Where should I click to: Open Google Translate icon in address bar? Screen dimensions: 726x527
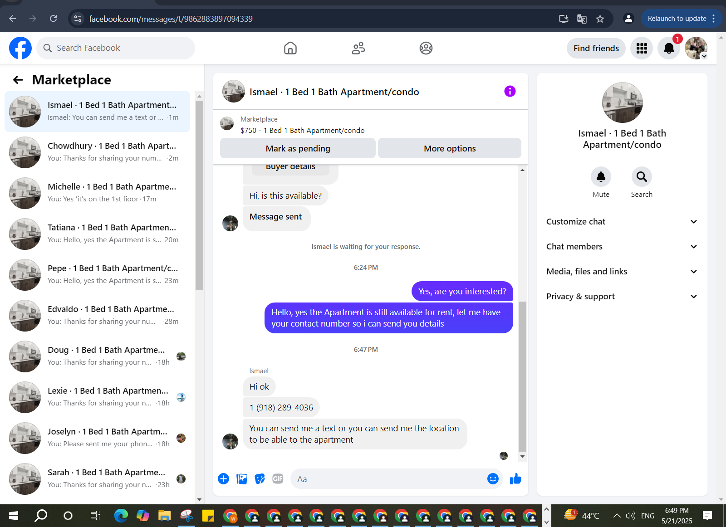coord(582,19)
